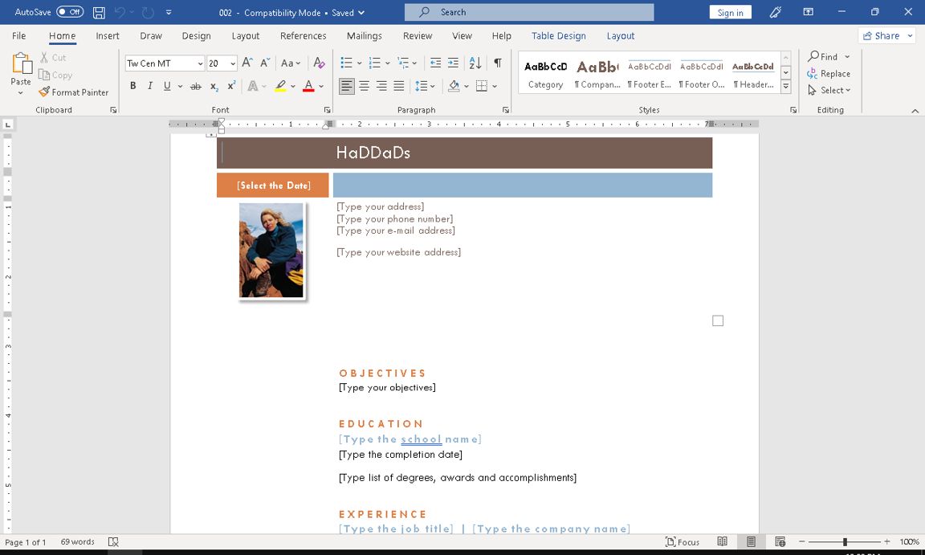Open the Ribbon Display Options icon

pyautogui.click(x=809, y=12)
